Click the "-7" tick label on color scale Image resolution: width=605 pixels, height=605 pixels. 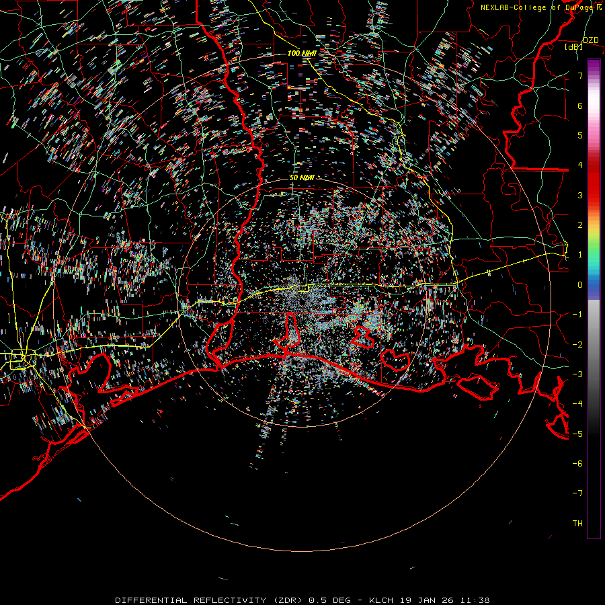coord(577,493)
